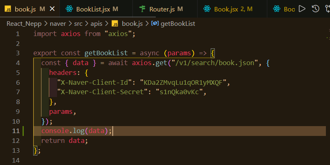The width and height of the screenshot is (330, 165).
Task: Expand breadcrumb chevron after book.js
Action: 147,24
